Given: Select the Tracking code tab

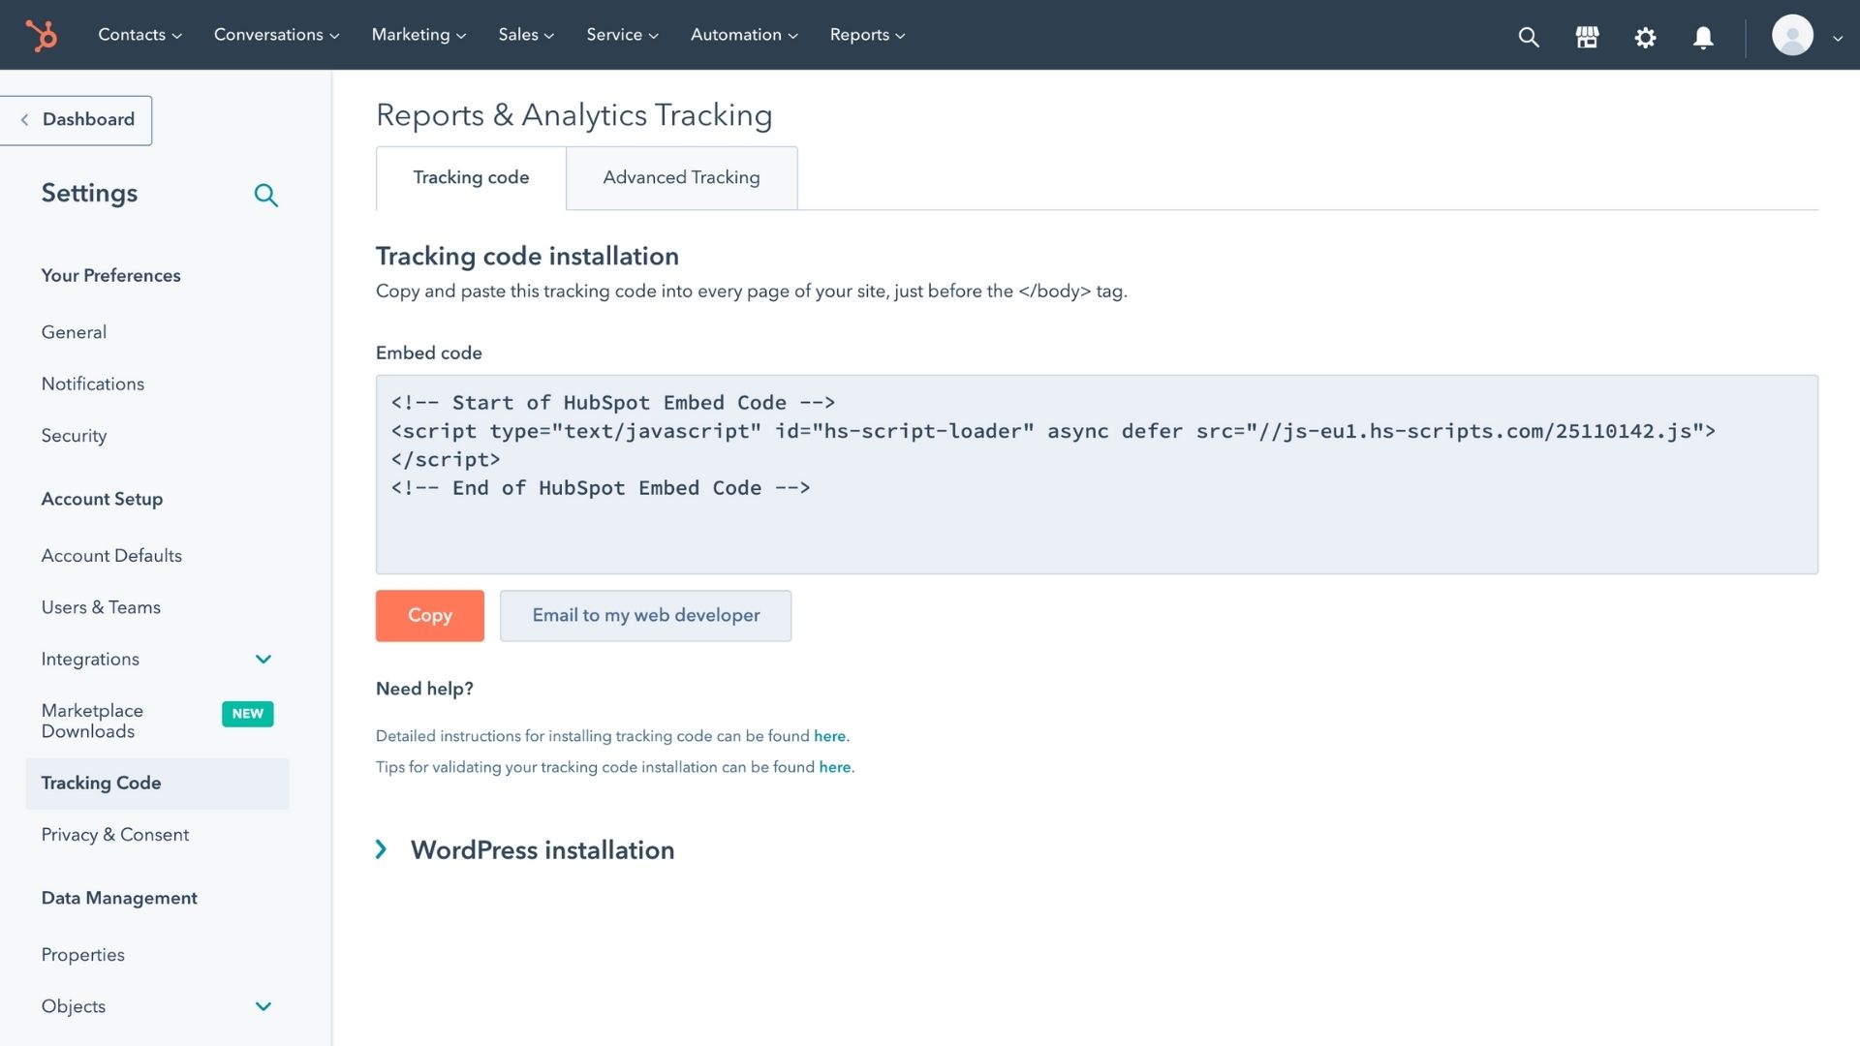Looking at the screenshot, I should pos(470,177).
